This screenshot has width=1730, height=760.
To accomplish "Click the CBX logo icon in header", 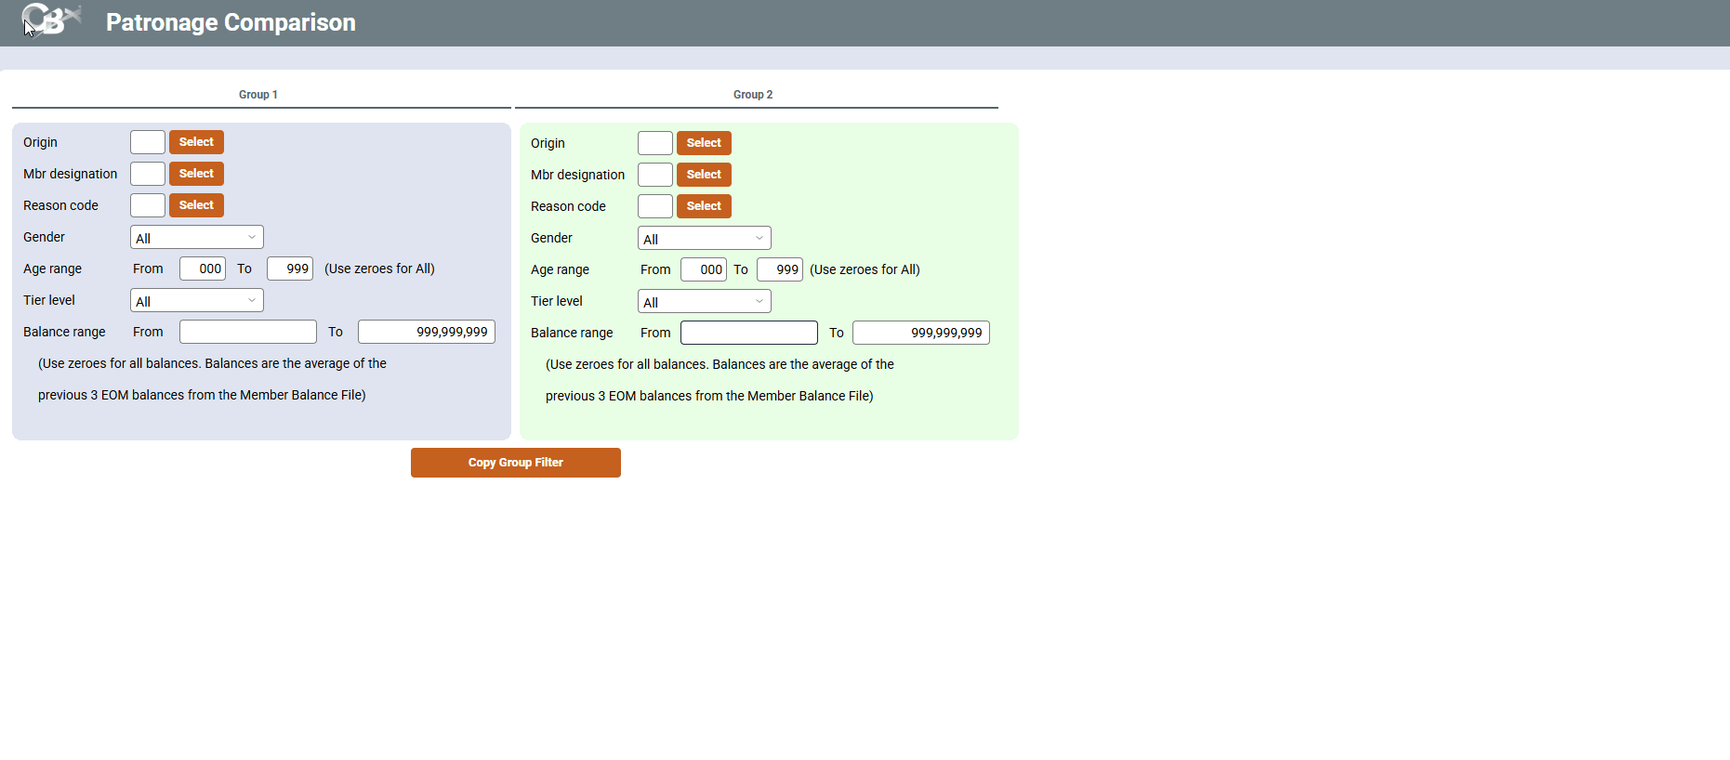I will click(51, 20).
